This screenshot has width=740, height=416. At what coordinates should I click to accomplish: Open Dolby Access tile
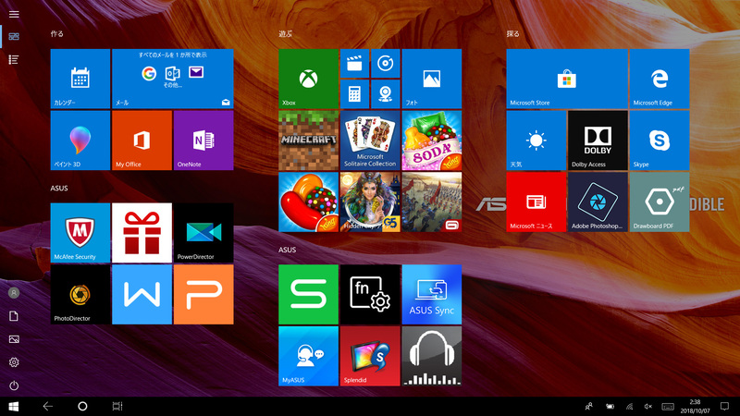tap(598, 141)
